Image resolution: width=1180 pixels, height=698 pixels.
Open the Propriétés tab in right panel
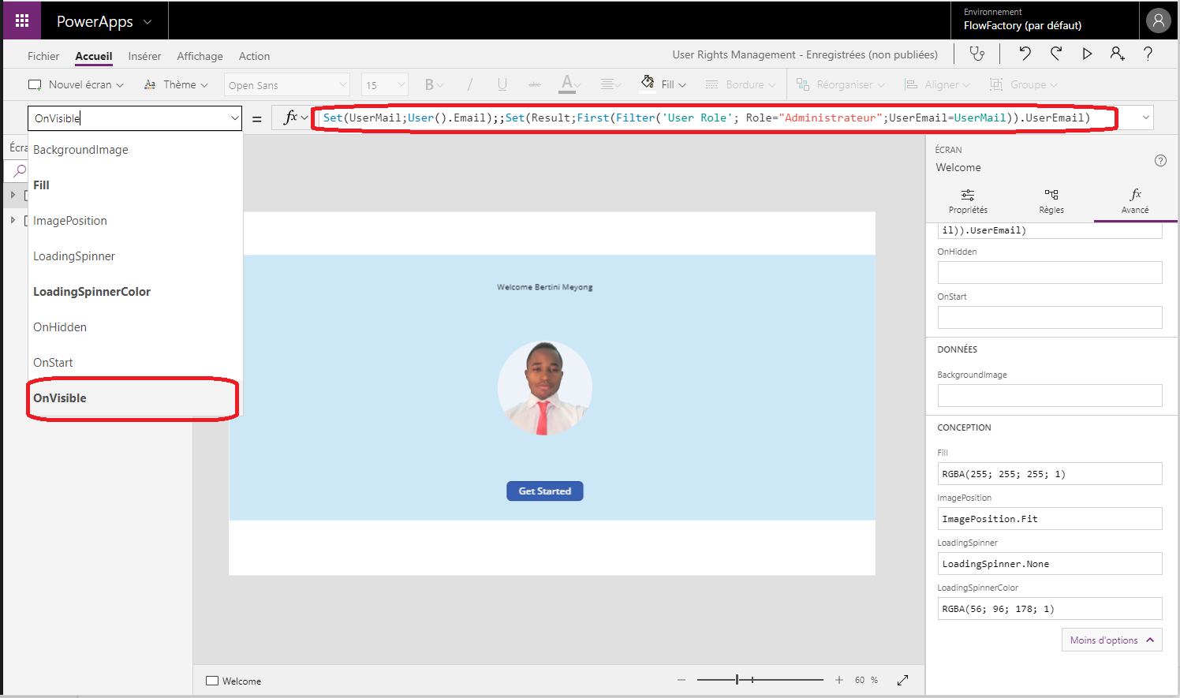968,200
